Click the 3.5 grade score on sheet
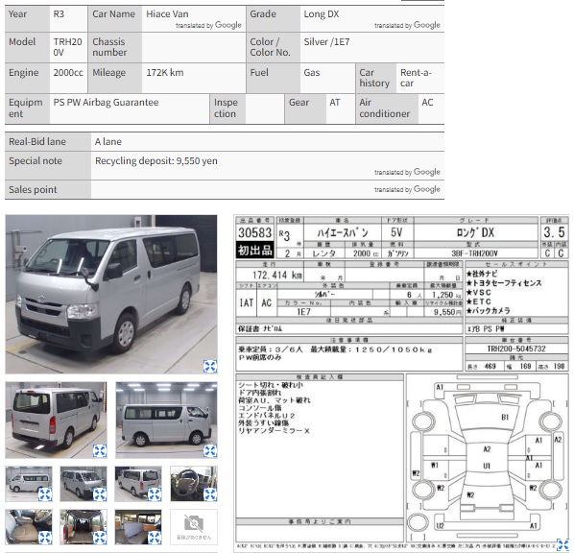 point(554,232)
